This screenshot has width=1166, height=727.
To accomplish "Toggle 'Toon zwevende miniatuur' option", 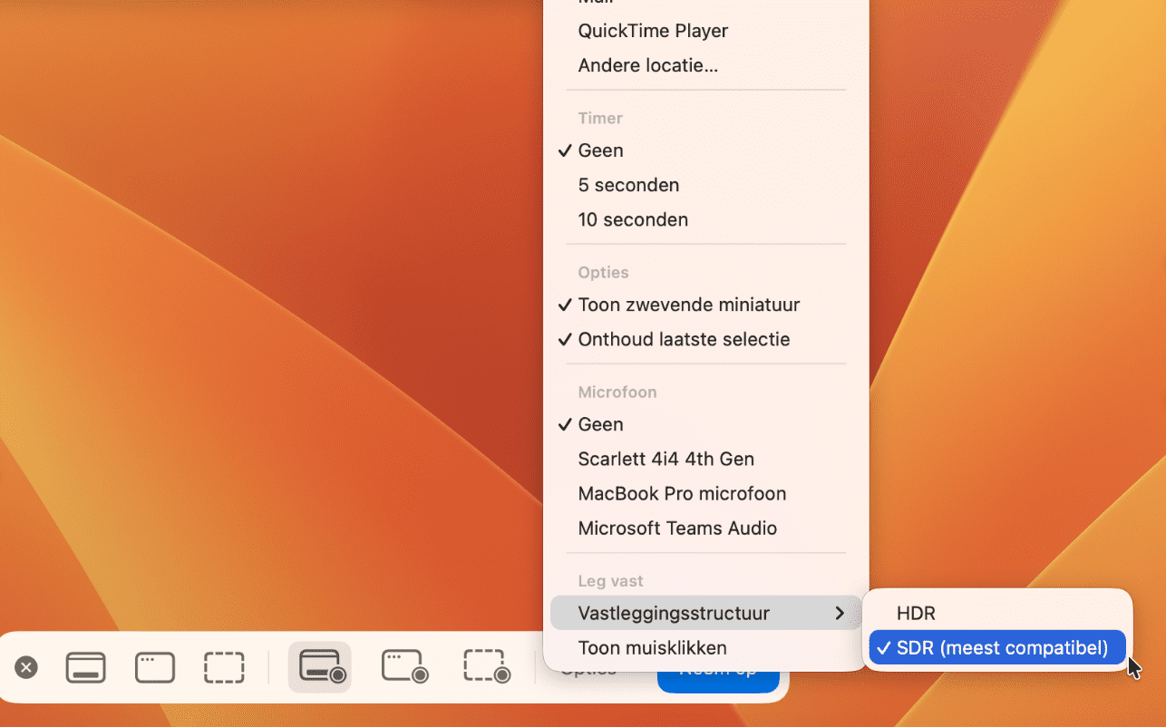I will click(x=688, y=305).
